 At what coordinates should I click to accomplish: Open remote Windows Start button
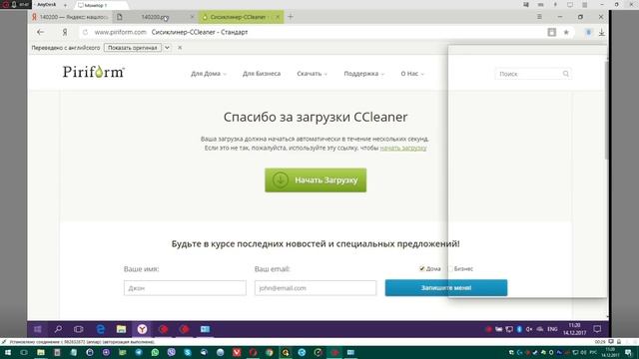(38, 329)
